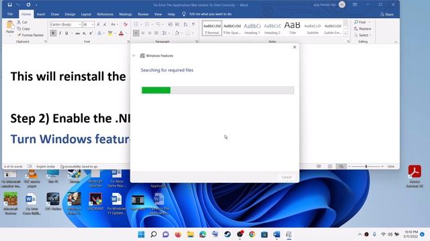This screenshot has height=241, width=430.
Task: Switch to the Design tab
Action: (70, 14)
